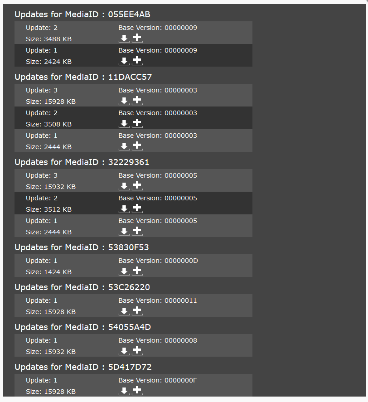The height and width of the screenshot is (402, 368).
Task: Click plus icon for 11DACC57 Update 1
Action: pyautogui.click(x=137, y=146)
